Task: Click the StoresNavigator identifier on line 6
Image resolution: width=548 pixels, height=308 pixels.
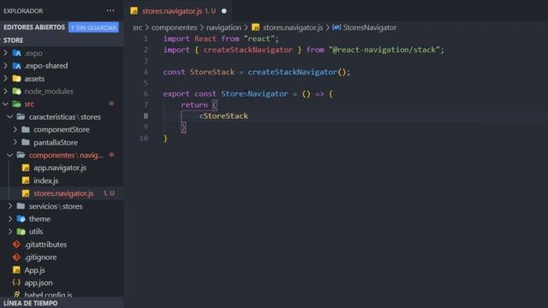Action: pyautogui.click(x=254, y=93)
